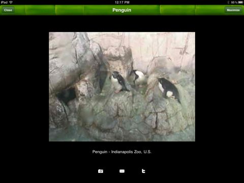Tap the dark cave opening in the photo
Viewport: 244px width, 183px height.
(x=67, y=95)
